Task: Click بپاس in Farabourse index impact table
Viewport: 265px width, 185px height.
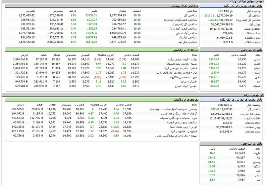Action: (x=257, y=175)
